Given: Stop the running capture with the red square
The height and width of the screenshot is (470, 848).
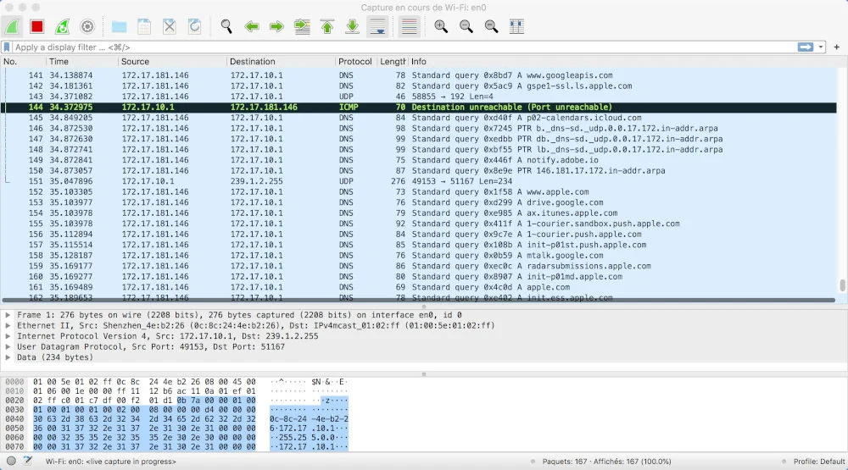Looking at the screenshot, I should point(36,26).
